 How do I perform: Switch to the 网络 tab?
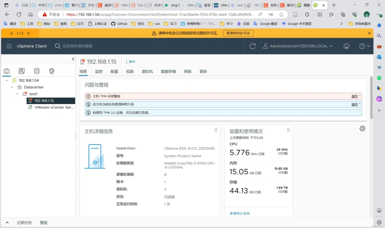(188, 71)
